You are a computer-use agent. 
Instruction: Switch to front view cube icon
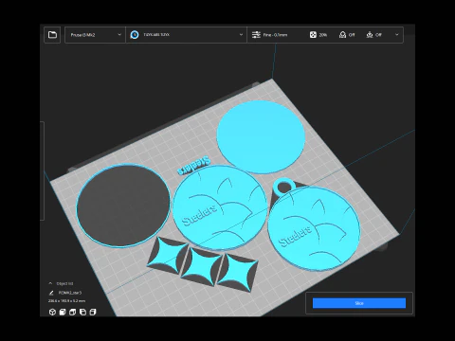tap(63, 312)
